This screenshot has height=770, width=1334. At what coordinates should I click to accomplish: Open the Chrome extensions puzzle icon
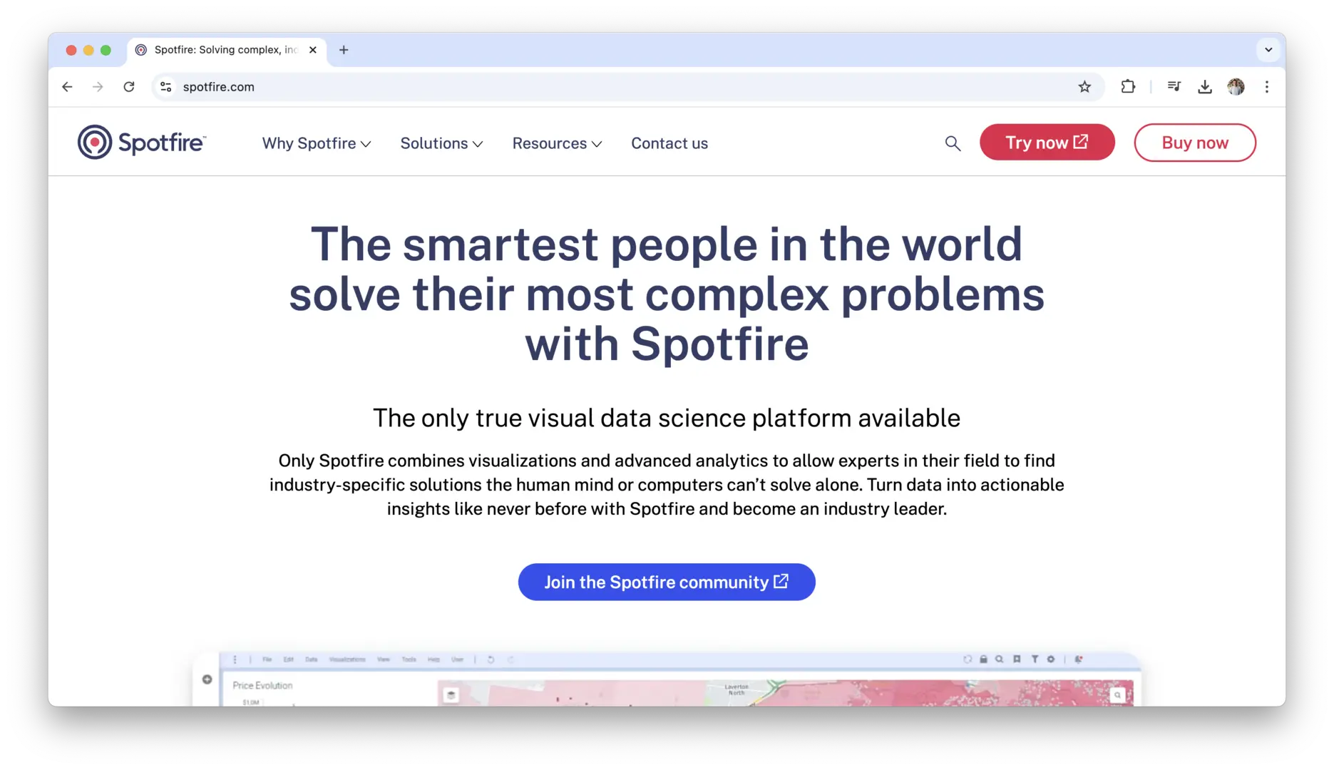click(x=1128, y=86)
